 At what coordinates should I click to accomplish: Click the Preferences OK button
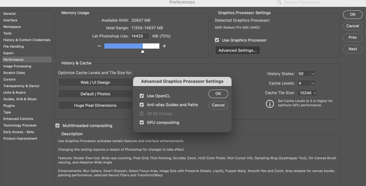[353, 15]
